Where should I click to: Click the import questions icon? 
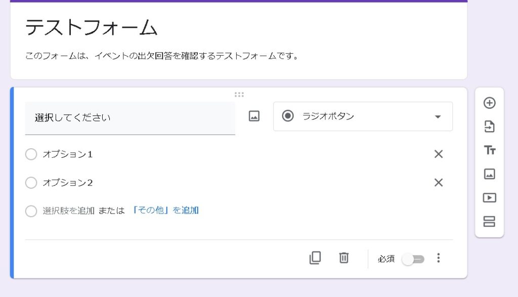coord(489,126)
